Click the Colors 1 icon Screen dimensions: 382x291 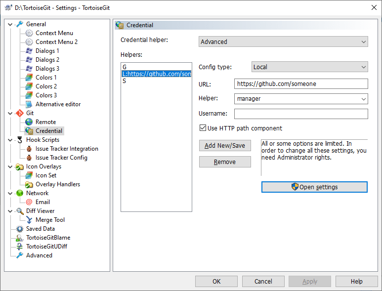[29, 78]
